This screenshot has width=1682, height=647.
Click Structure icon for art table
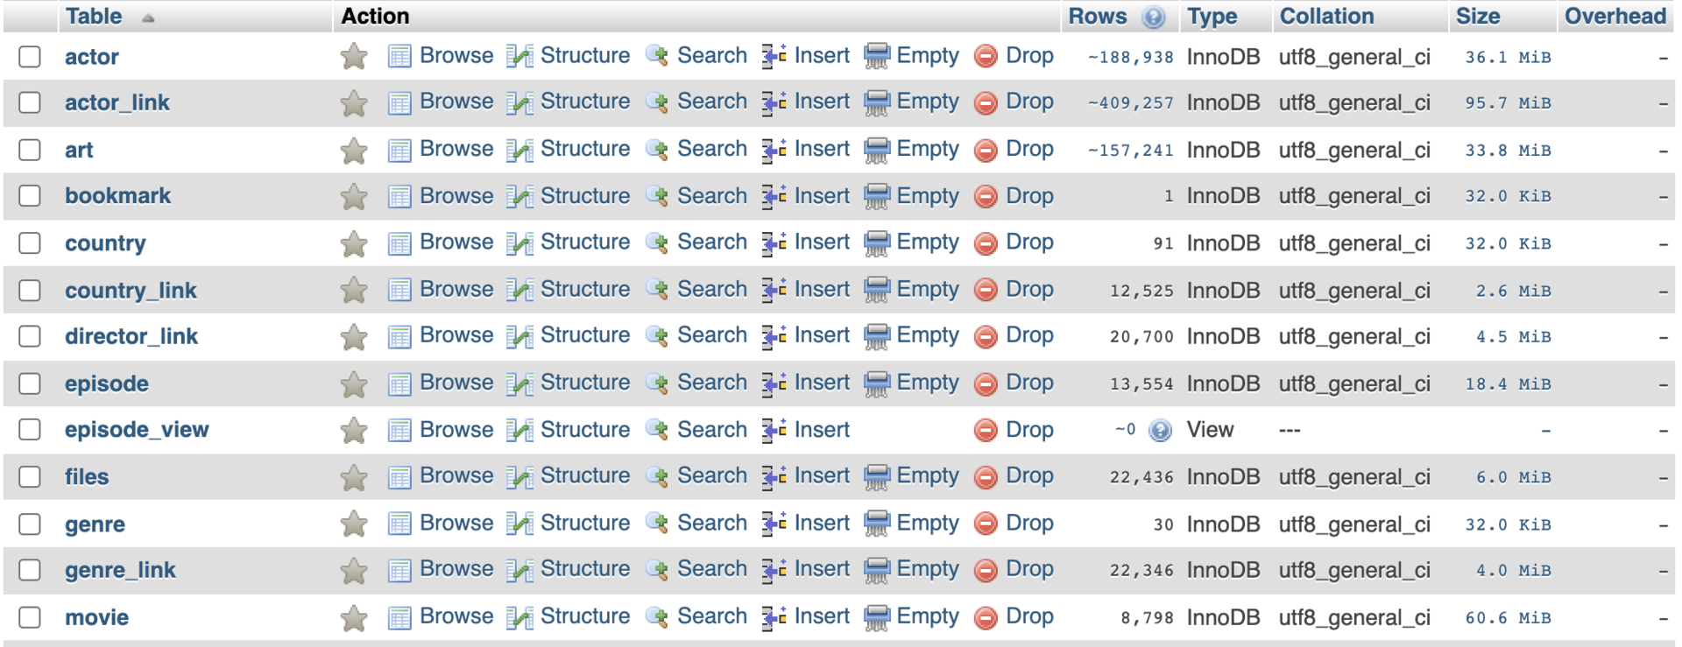(519, 151)
